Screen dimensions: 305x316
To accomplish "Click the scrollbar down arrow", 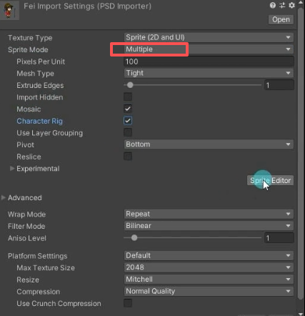I will (301, 314).
